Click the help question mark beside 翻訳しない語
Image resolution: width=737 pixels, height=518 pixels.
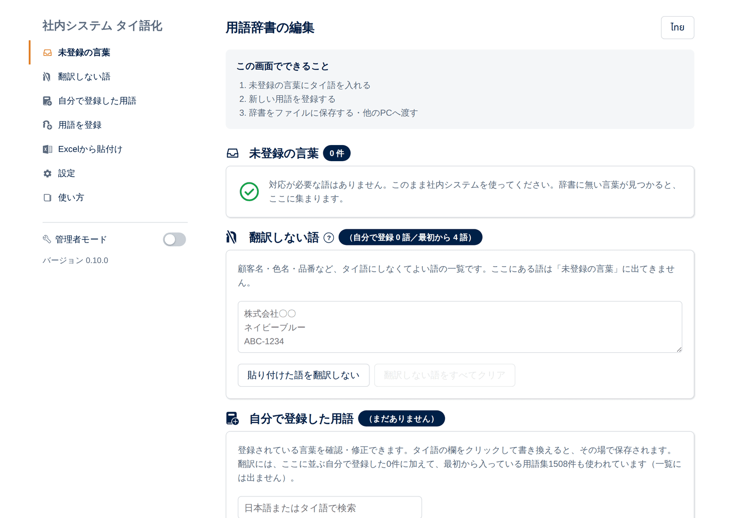coord(329,238)
